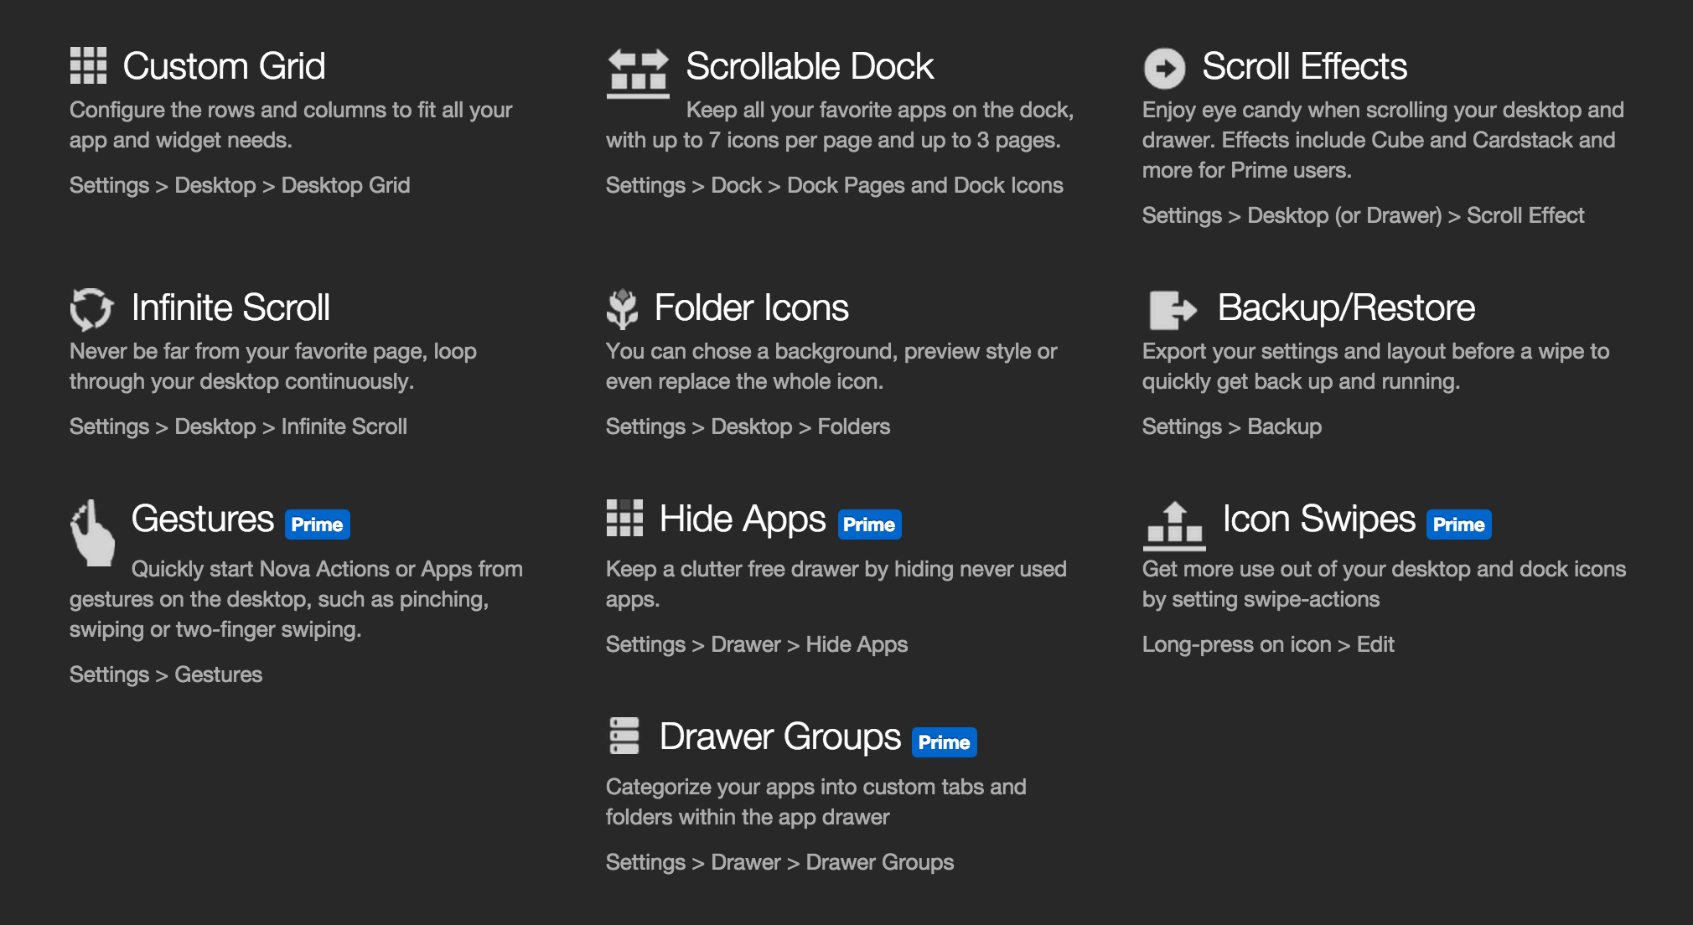This screenshot has width=1693, height=925.
Task: Click the Gestures hand icon
Action: point(92,533)
